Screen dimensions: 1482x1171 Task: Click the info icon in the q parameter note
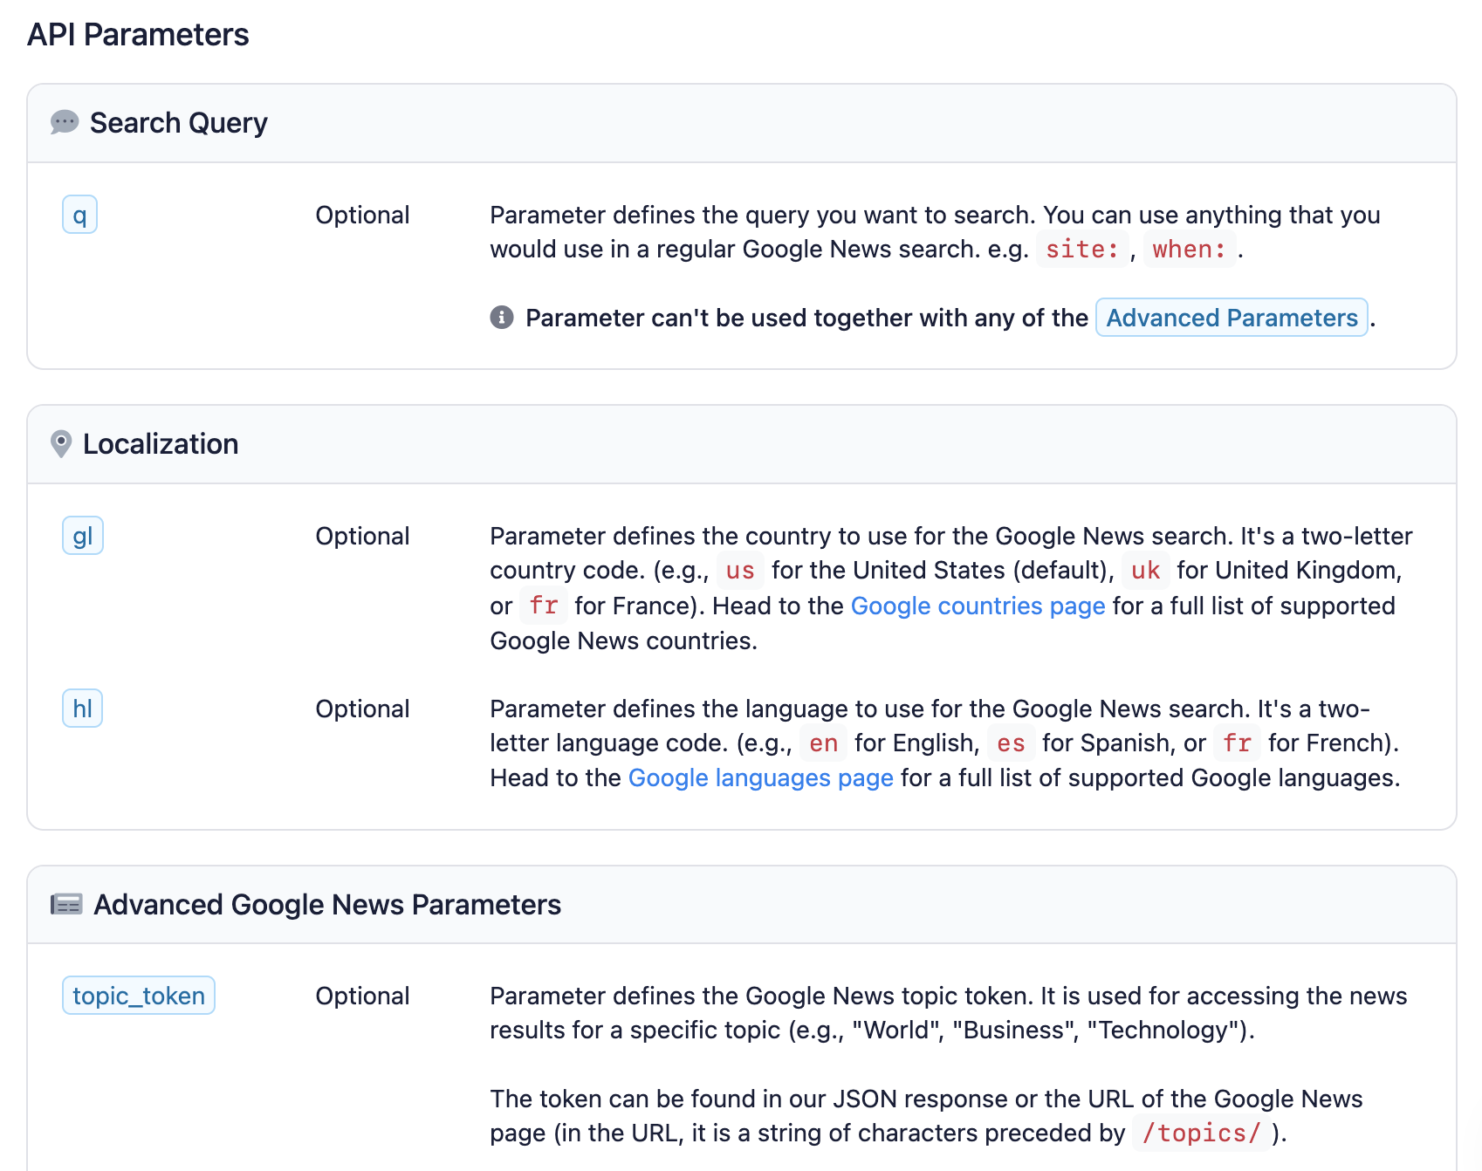click(500, 318)
